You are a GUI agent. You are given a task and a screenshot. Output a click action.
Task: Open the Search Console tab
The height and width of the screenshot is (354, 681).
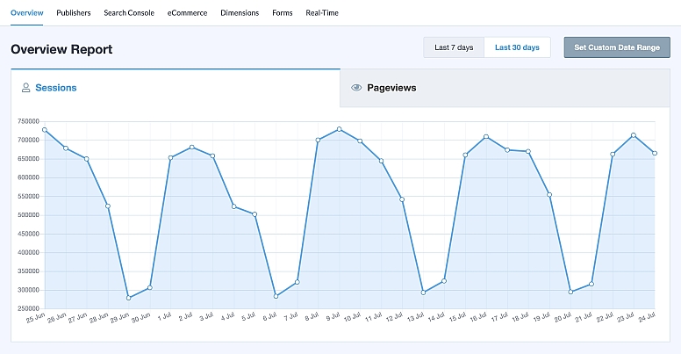coord(129,13)
